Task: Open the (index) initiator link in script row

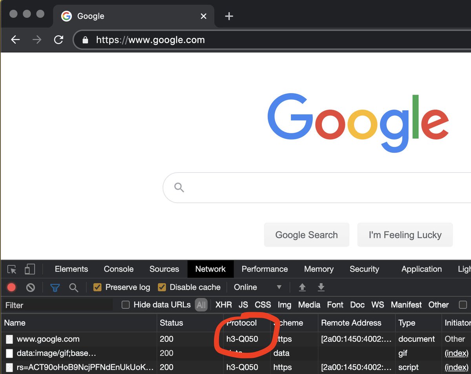Action: (x=456, y=367)
